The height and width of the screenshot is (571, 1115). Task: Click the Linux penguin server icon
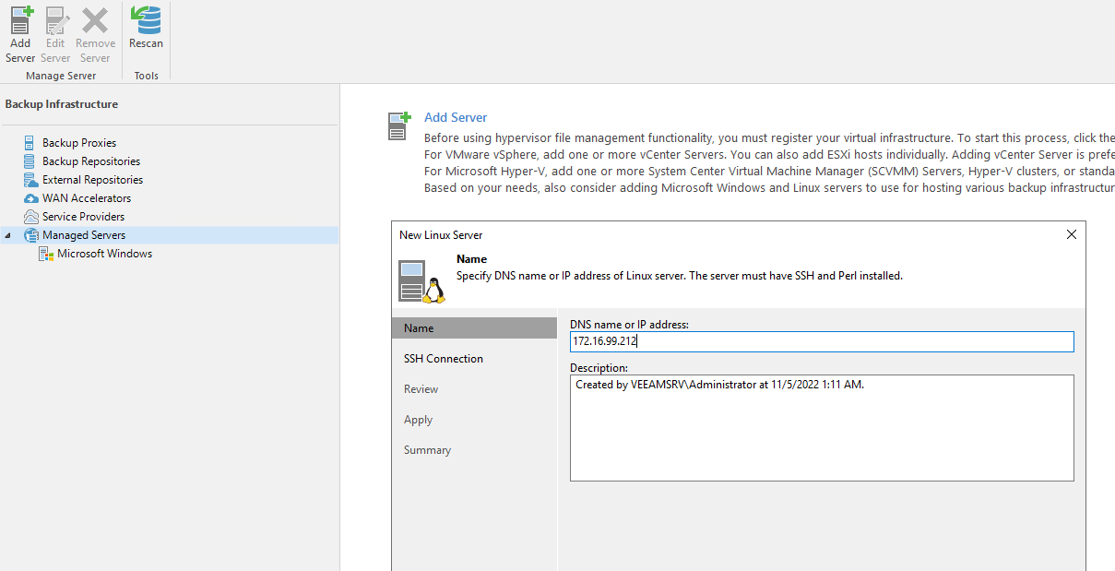422,281
